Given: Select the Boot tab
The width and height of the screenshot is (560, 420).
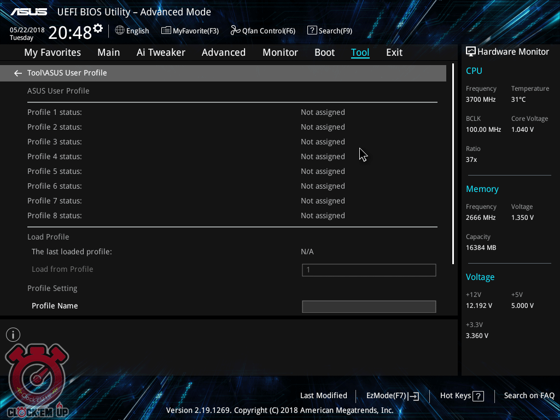Looking at the screenshot, I should (324, 52).
